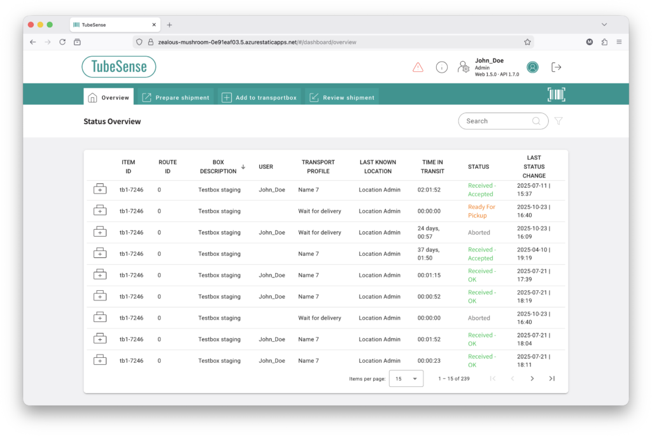Jump to the last page of results

click(x=551, y=379)
